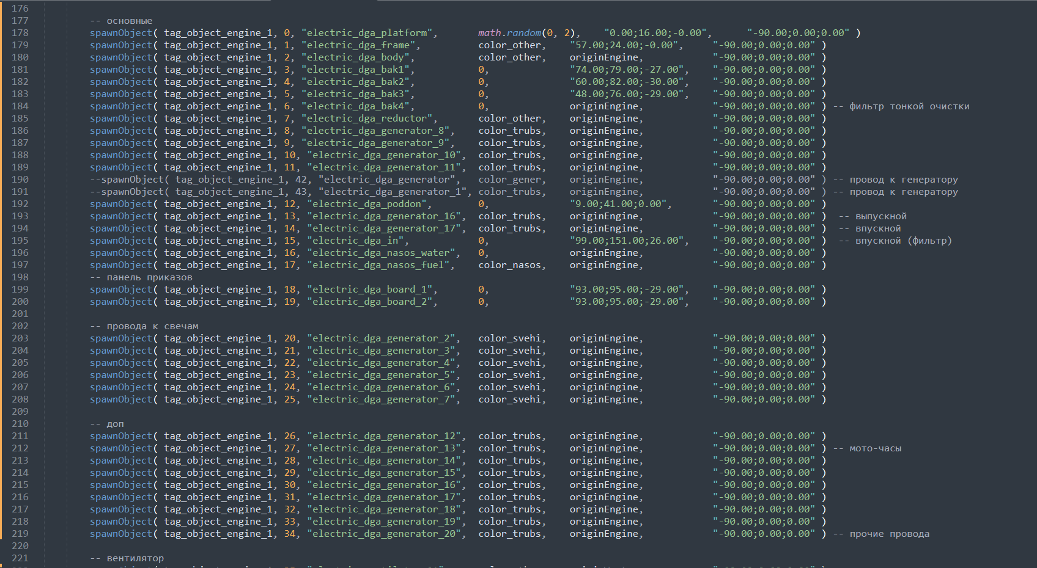
Task: Click the string "electric_dga_generator_10"
Action: pyautogui.click(x=384, y=155)
